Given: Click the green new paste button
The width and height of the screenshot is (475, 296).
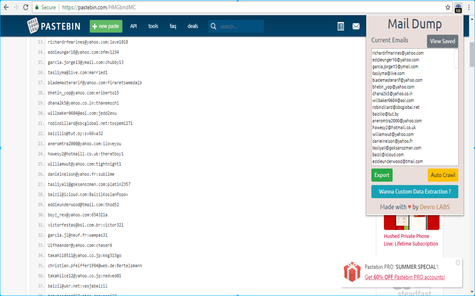Looking at the screenshot, I should coord(106,26).
